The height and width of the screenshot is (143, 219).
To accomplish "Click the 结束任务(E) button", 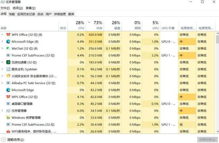I will tap(207, 139).
